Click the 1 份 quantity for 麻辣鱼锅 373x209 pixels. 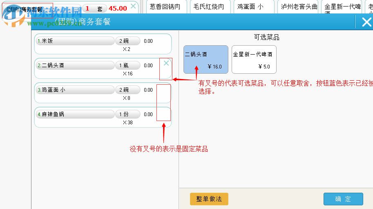[128, 114]
